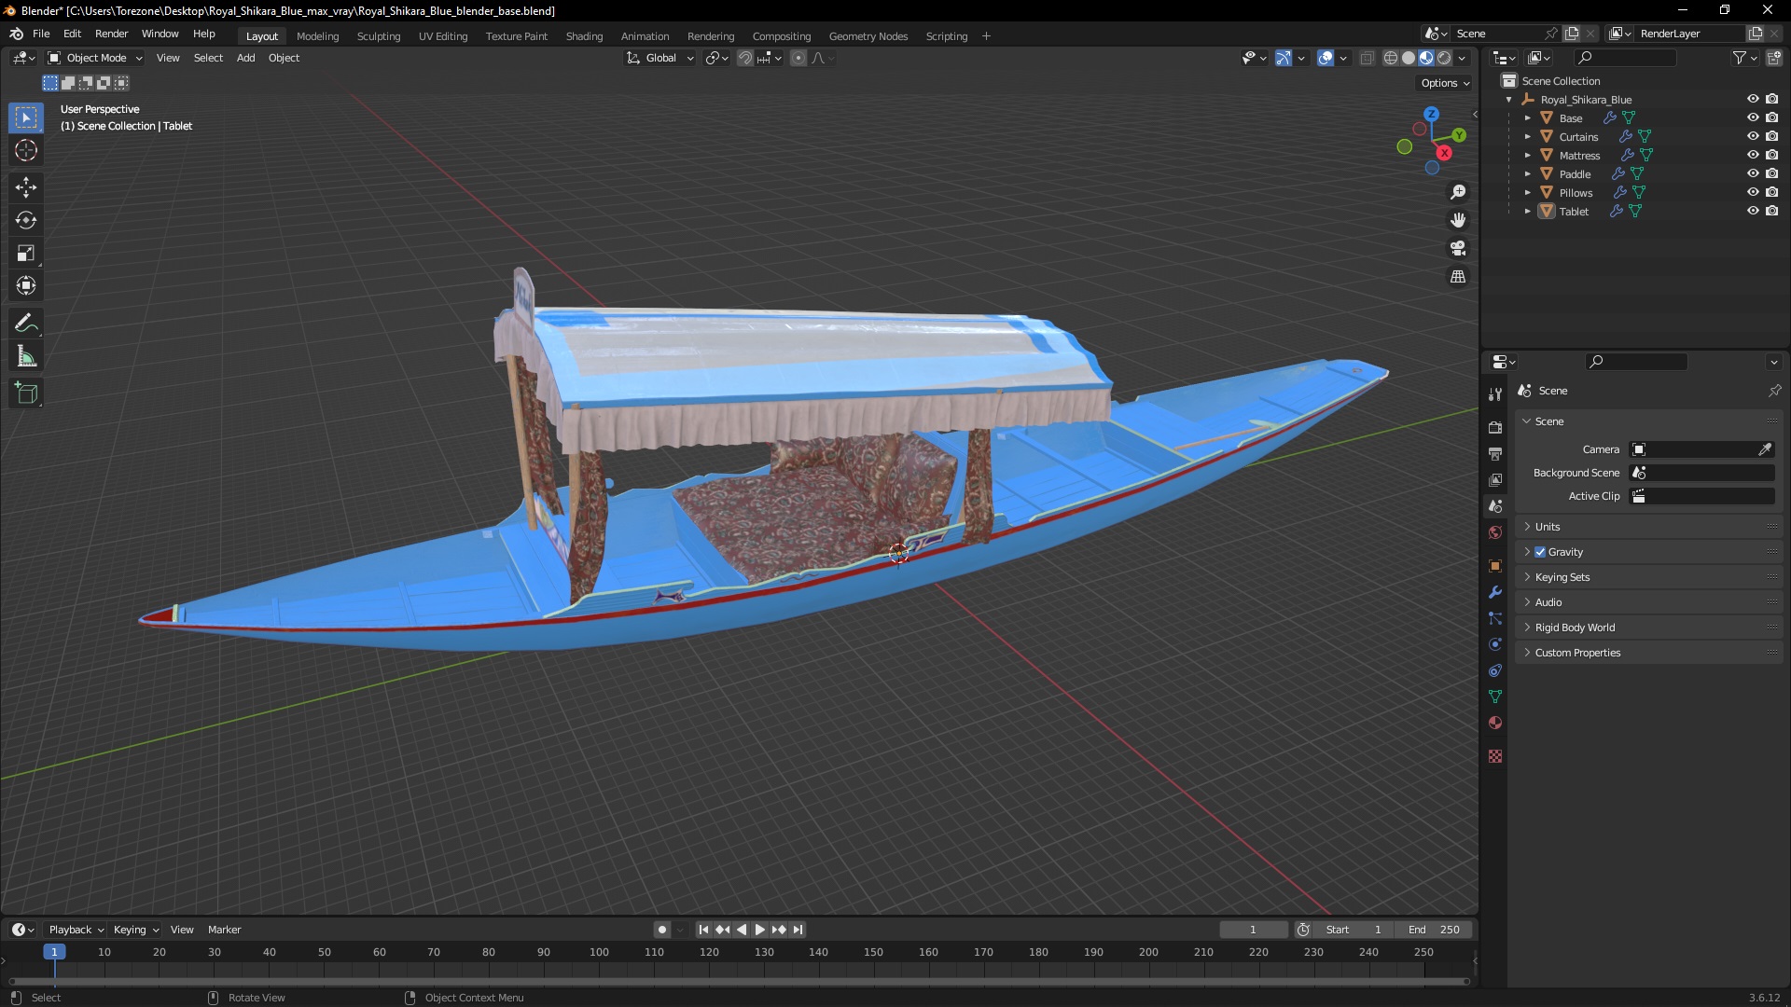Select the Move tool in toolbar

click(27, 186)
